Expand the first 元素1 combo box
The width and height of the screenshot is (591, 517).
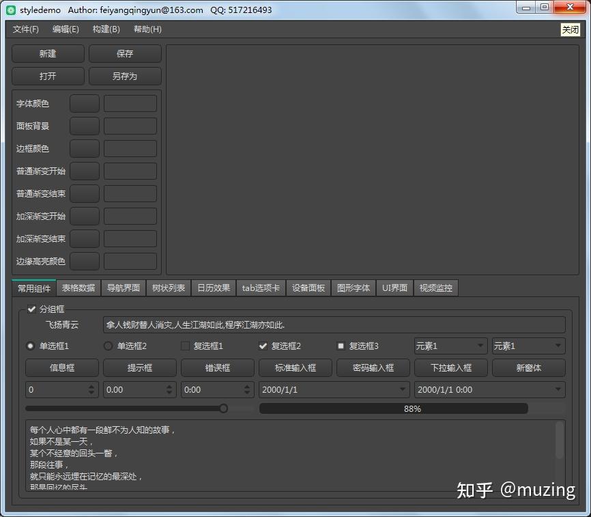(451, 346)
